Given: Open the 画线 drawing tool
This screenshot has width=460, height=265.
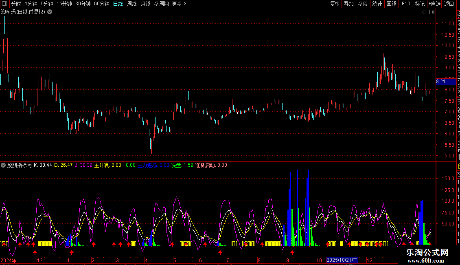Looking at the screenshot, I should click(391, 4).
